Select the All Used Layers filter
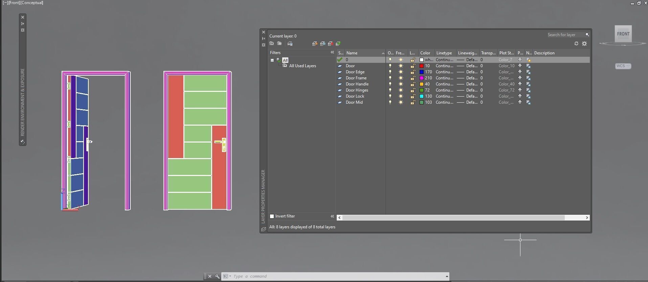 pos(303,66)
